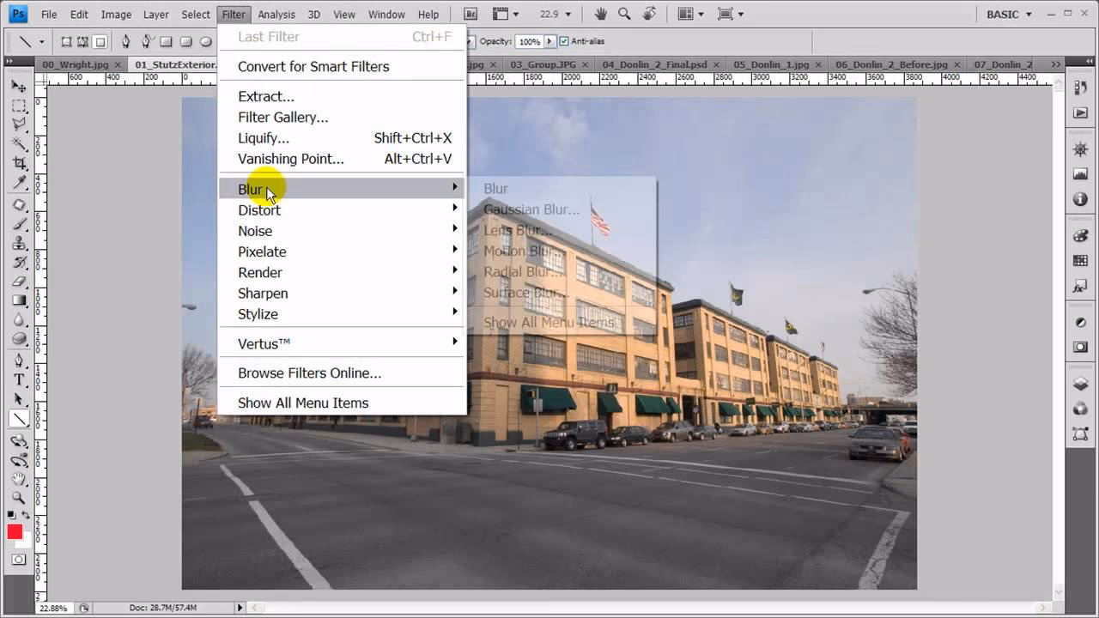1099x618 pixels.
Task: Reset default foreground and background colors
Action: (11, 515)
